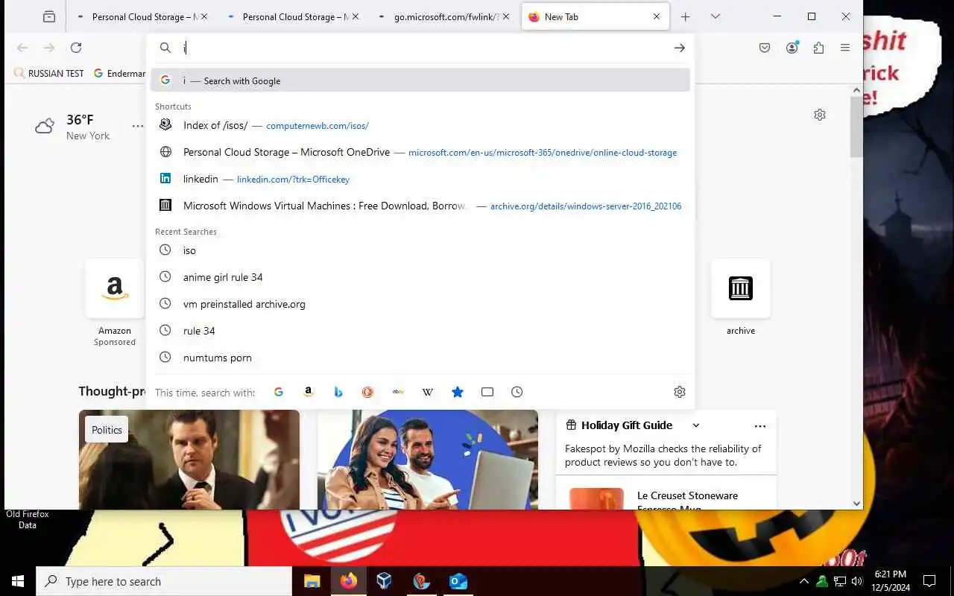Open the Old Firefox Data desktop folder
Viewport: 954px width, 596px height.
[x=28, y=519]
